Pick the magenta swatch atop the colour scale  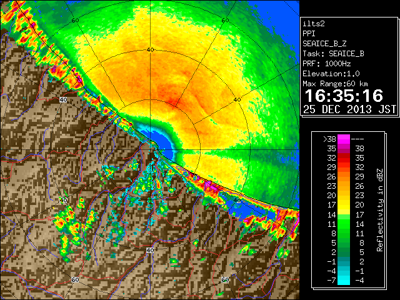tap(344, 139)
